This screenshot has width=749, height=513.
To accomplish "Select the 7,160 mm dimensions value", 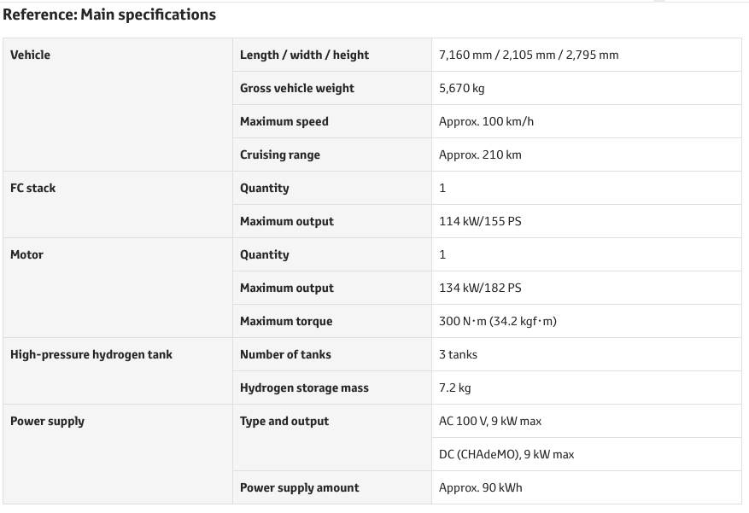I will coord(529,55).
